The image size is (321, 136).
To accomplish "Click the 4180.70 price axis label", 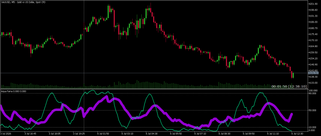I will click(314, 28).
